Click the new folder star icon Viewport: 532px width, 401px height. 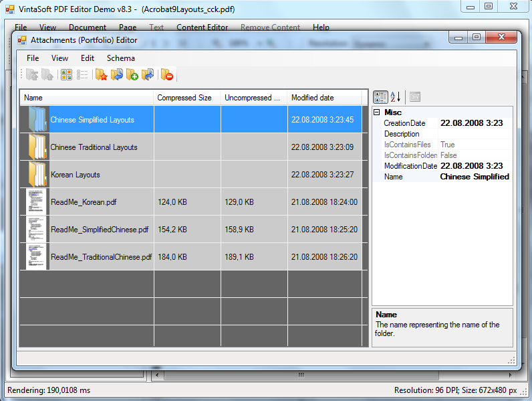[101, 74]
